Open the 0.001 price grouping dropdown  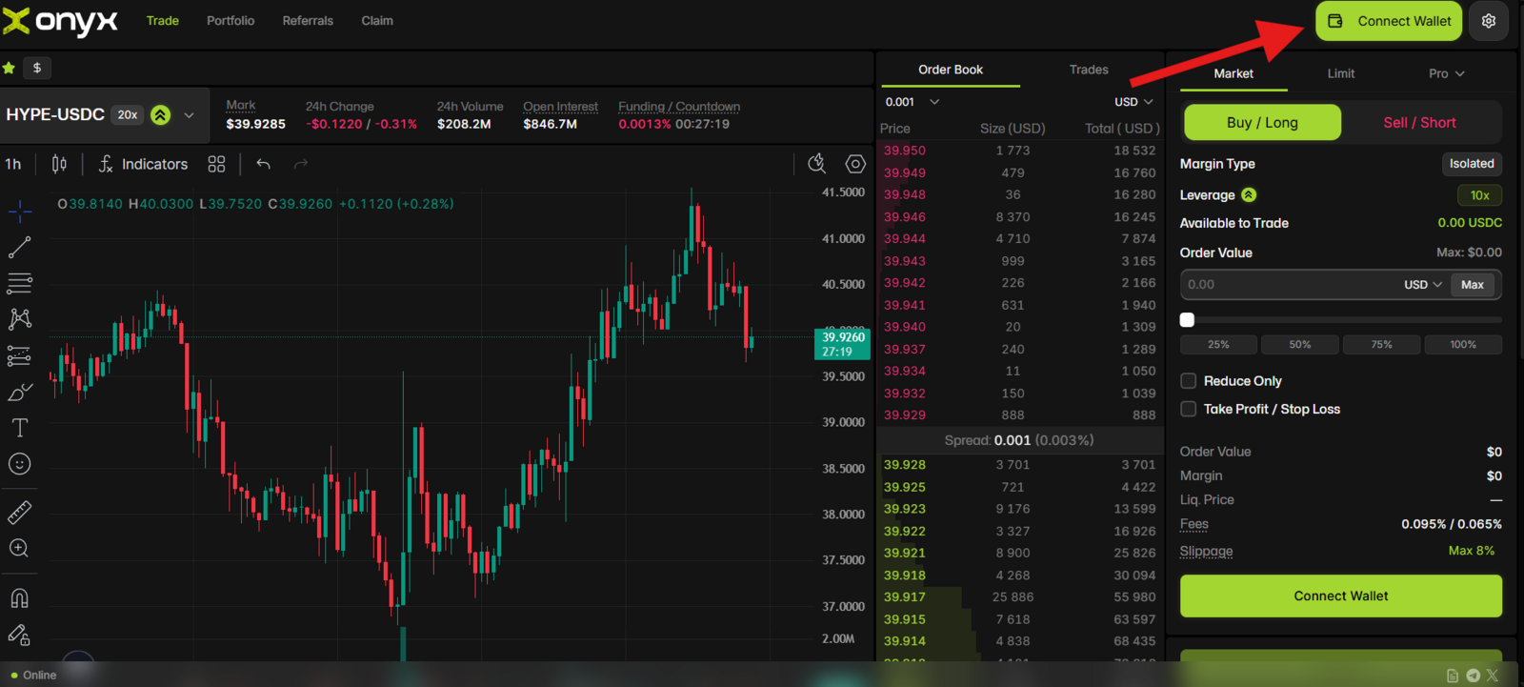(x=912, y=102)
